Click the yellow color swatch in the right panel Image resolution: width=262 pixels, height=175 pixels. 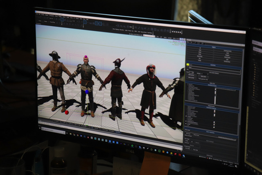pyautogui.click(x=188, y=64)
